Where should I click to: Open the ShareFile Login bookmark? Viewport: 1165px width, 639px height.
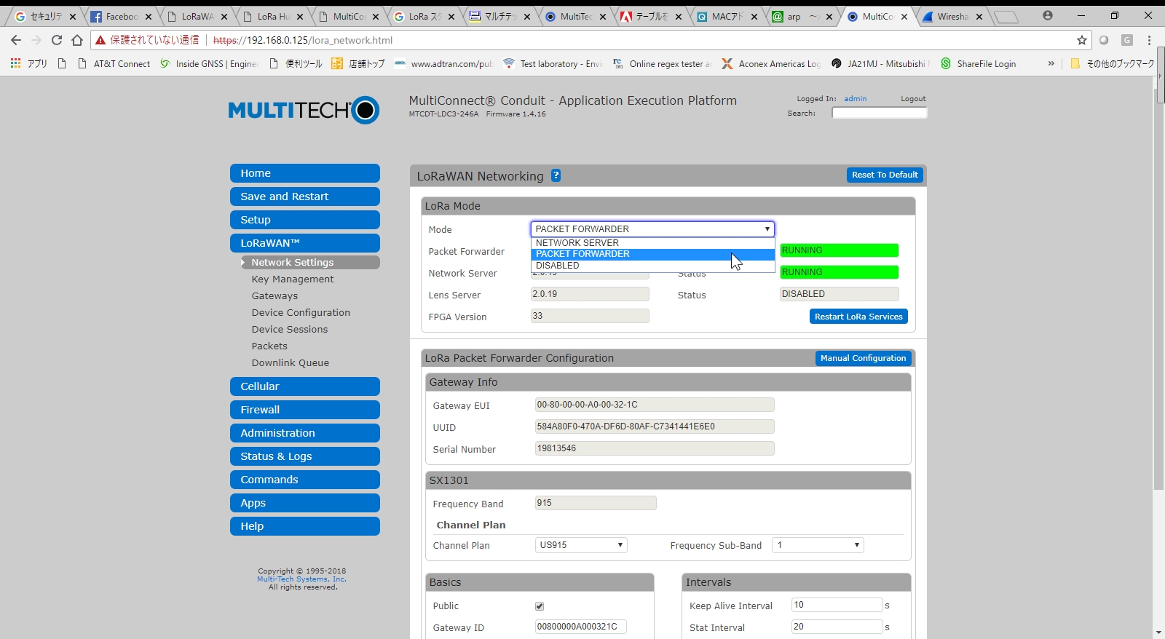pyautogui.click(x=979, y=64)
